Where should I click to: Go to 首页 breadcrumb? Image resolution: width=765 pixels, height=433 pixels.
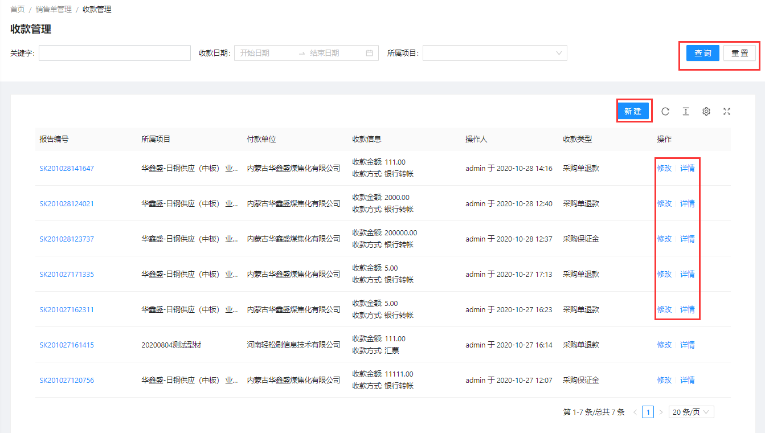18,10
